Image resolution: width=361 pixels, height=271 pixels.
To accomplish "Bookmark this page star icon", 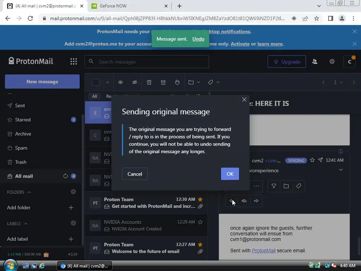I will (x=317, y=18).
